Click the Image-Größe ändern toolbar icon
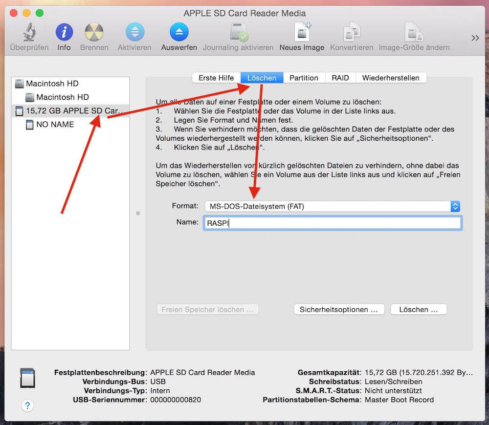 tap(414, 32)
